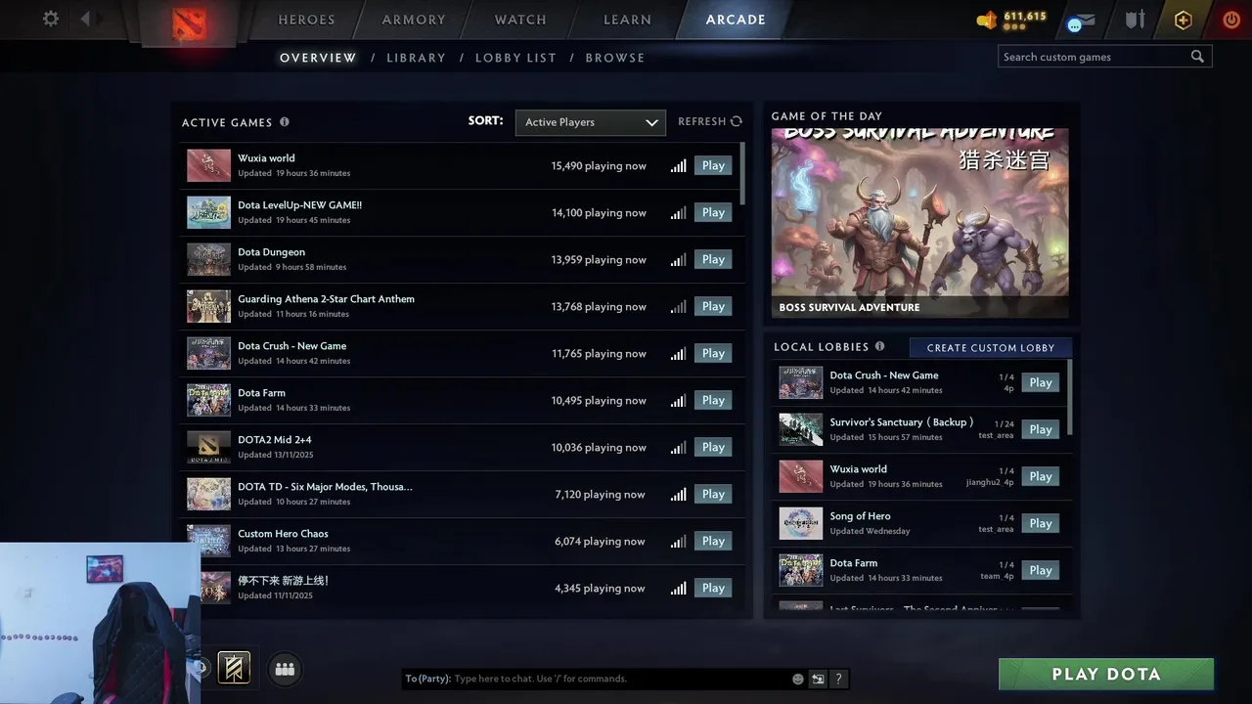Click the chat help question mark
The width and height of the screenshot is (1252, 704).
[x=839, y=679]
